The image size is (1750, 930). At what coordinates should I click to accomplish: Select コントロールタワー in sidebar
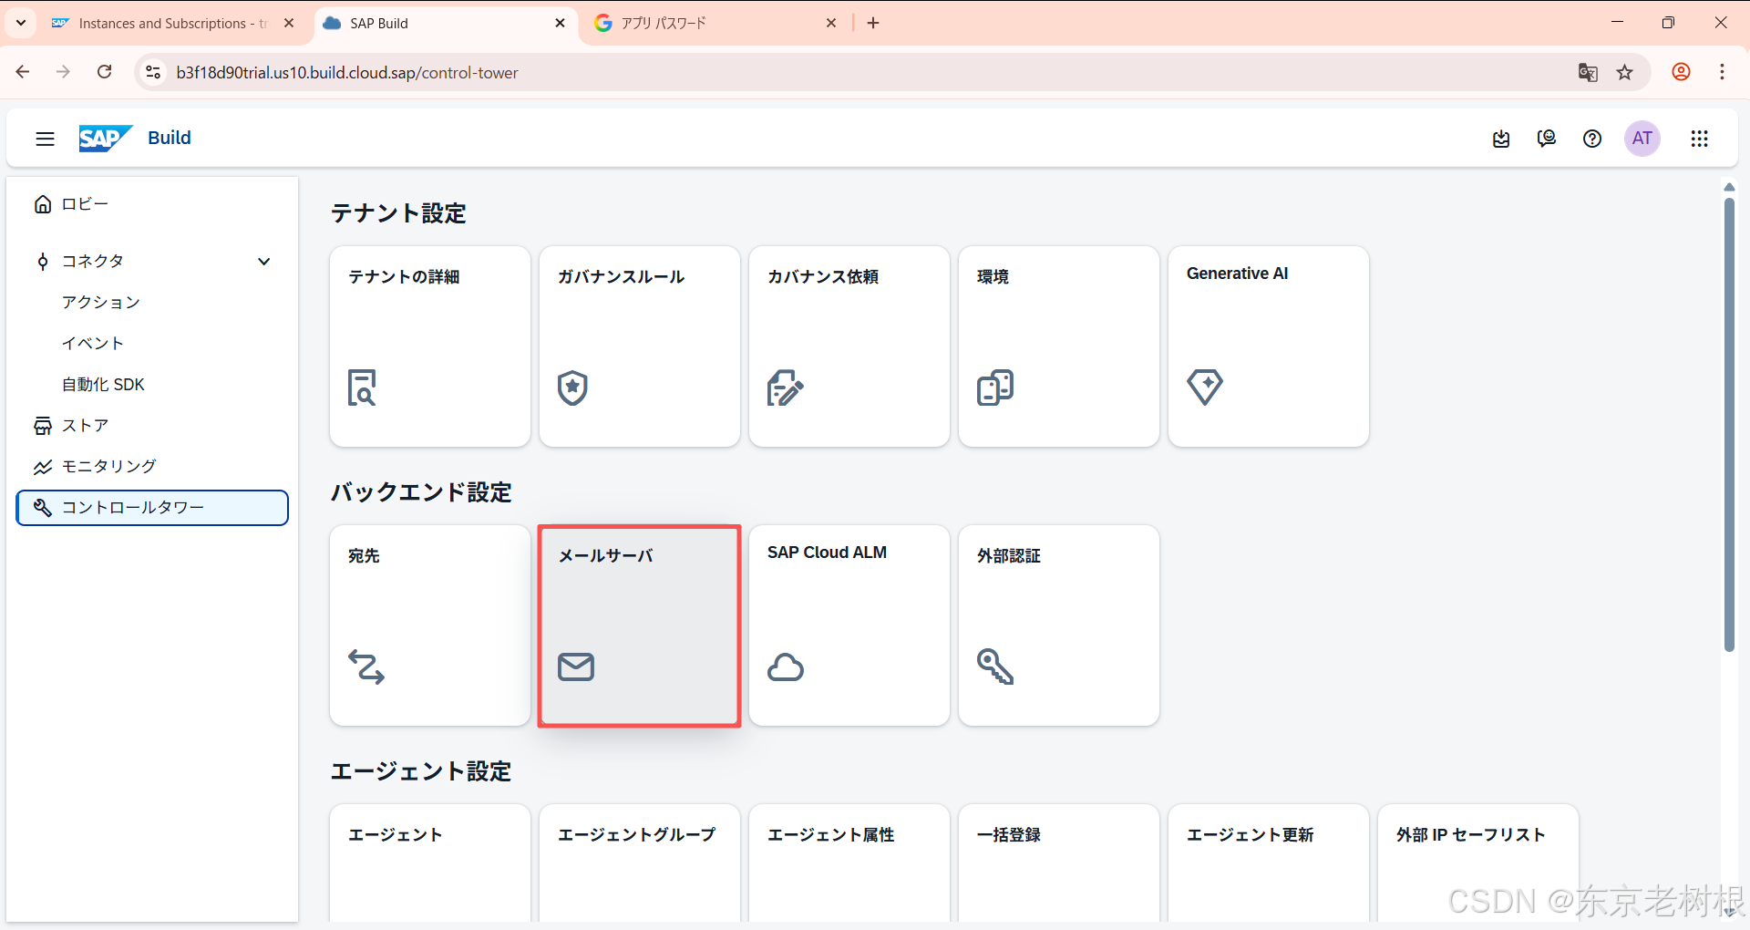tap(152, 508)
